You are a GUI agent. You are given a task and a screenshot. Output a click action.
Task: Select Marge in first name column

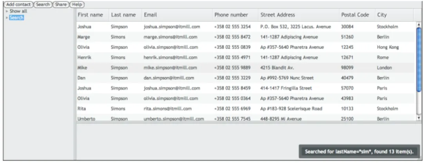[84, 37]
